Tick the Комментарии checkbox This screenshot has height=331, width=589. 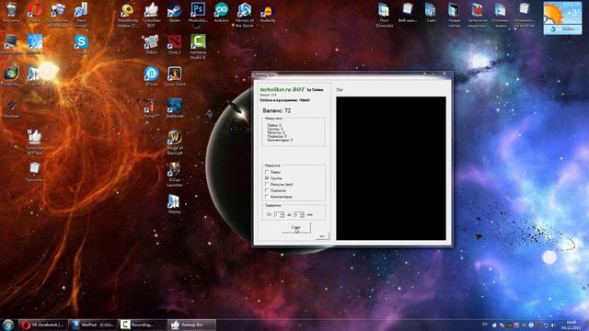(x=267, y=196)
